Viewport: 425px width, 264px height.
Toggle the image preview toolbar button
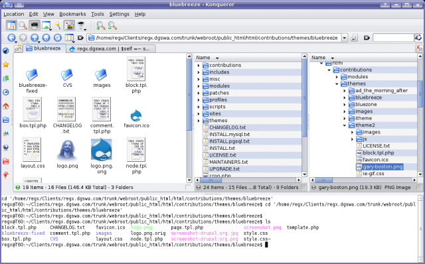(69, 25)
